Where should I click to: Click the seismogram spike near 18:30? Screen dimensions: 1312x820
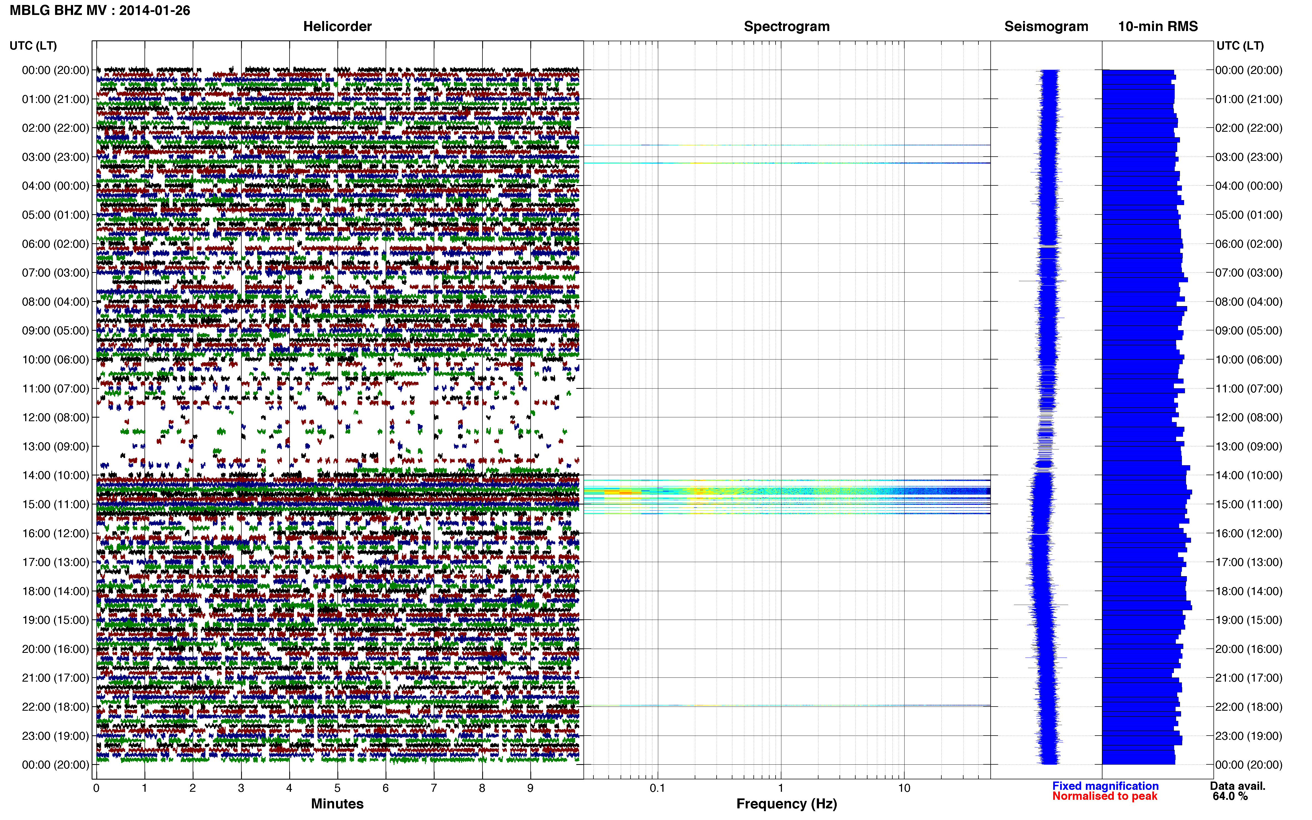[x=1041, y=604]
